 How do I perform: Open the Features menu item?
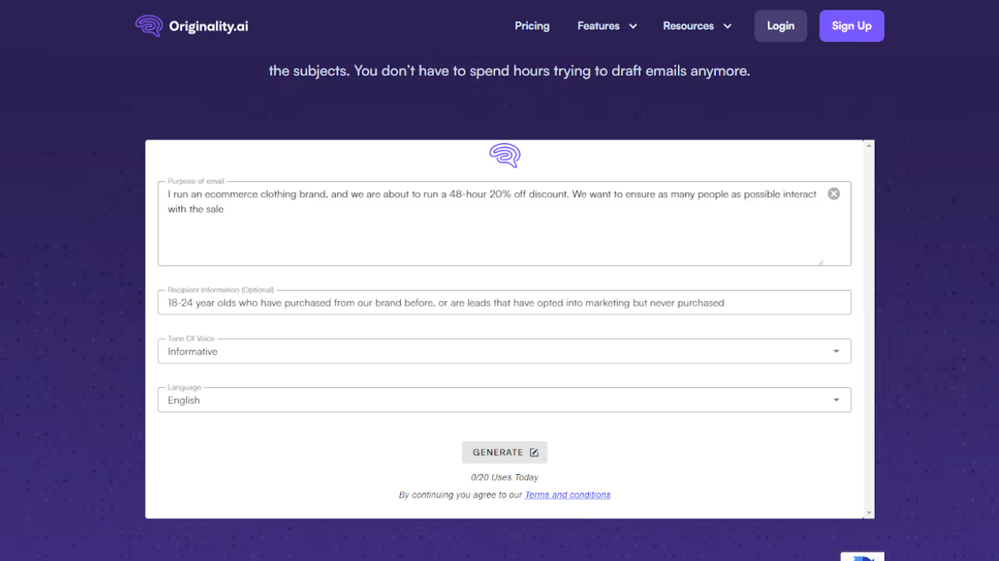click(x=598, y=26)
